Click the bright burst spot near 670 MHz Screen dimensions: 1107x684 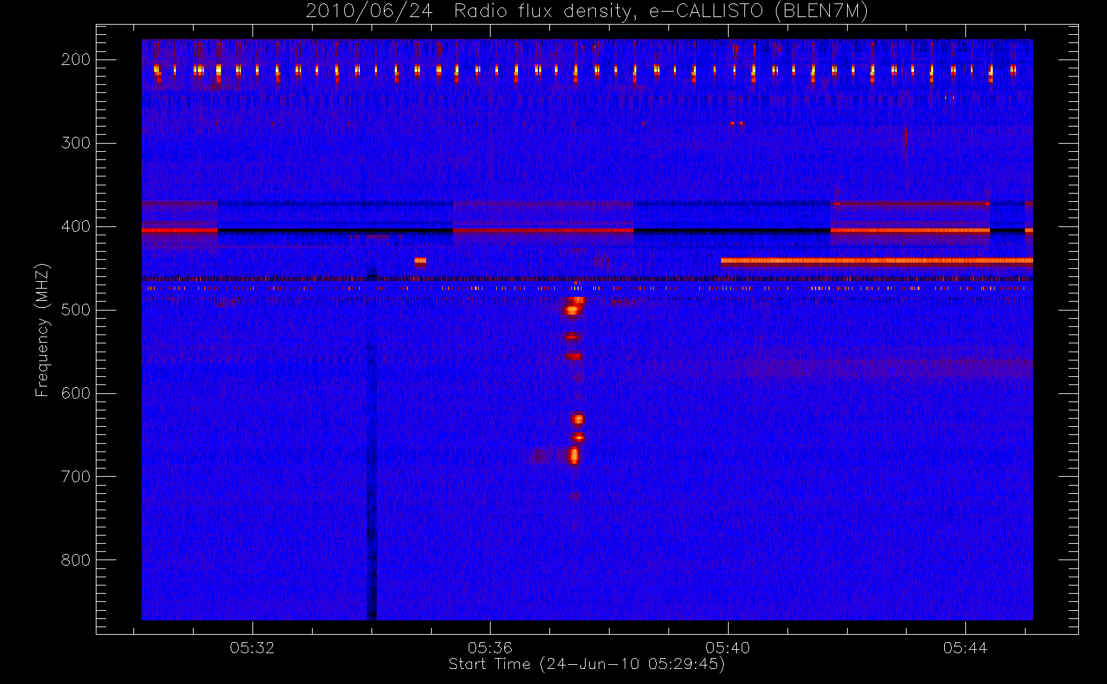click(574, 455)
